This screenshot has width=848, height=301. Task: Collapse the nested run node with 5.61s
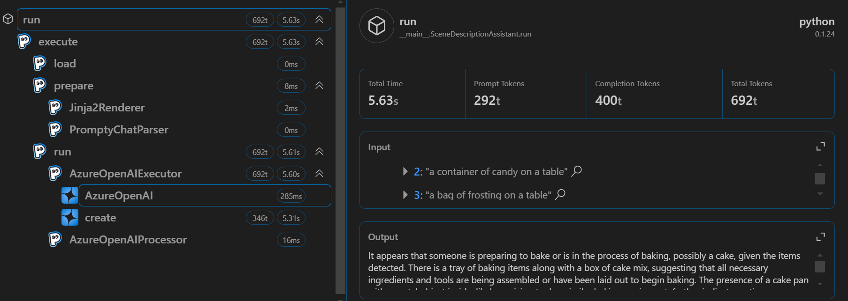319,152
